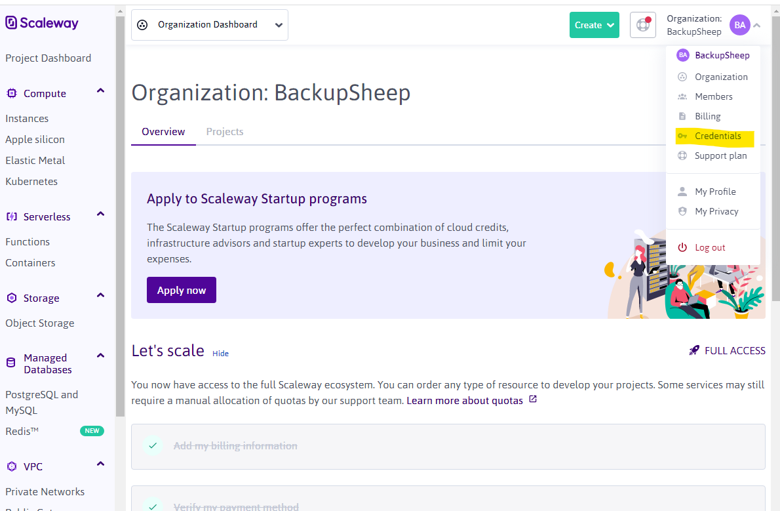780x511 pixels.
Task: Click the NEW badge next to Redis
Action: [92, 431]
